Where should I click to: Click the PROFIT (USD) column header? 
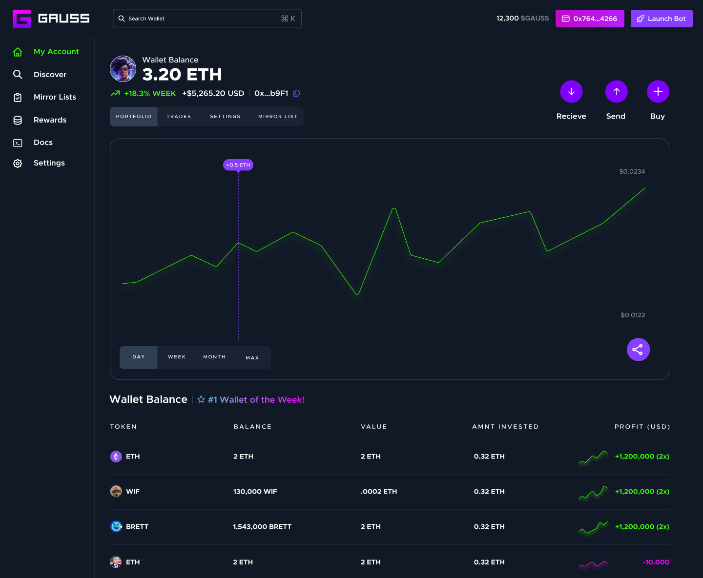click(642, 427)
